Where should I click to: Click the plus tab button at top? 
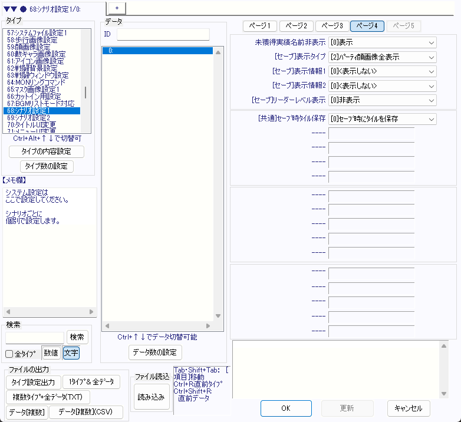[x=117, y=7]
